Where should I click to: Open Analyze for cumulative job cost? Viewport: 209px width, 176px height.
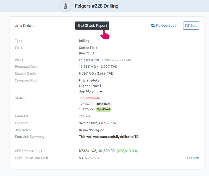pos(192,158)
